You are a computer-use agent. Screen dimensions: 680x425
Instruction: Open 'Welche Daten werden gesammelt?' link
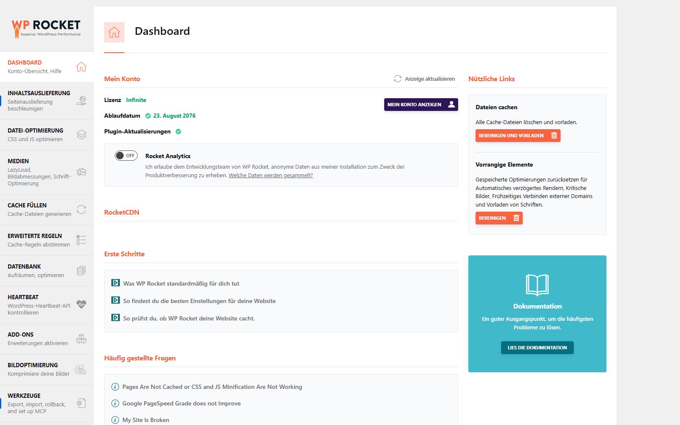tap(271, 175)
